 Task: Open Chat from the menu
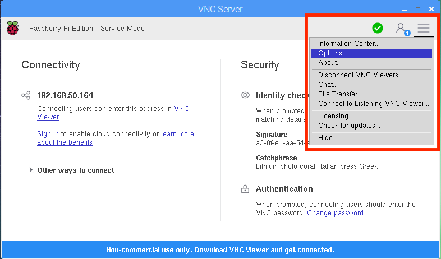pyautogui.click(x=371, y=85)
